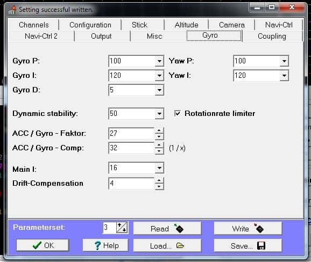
Task: Expand the Gyro P dropdown arrow
Action: 159,61
